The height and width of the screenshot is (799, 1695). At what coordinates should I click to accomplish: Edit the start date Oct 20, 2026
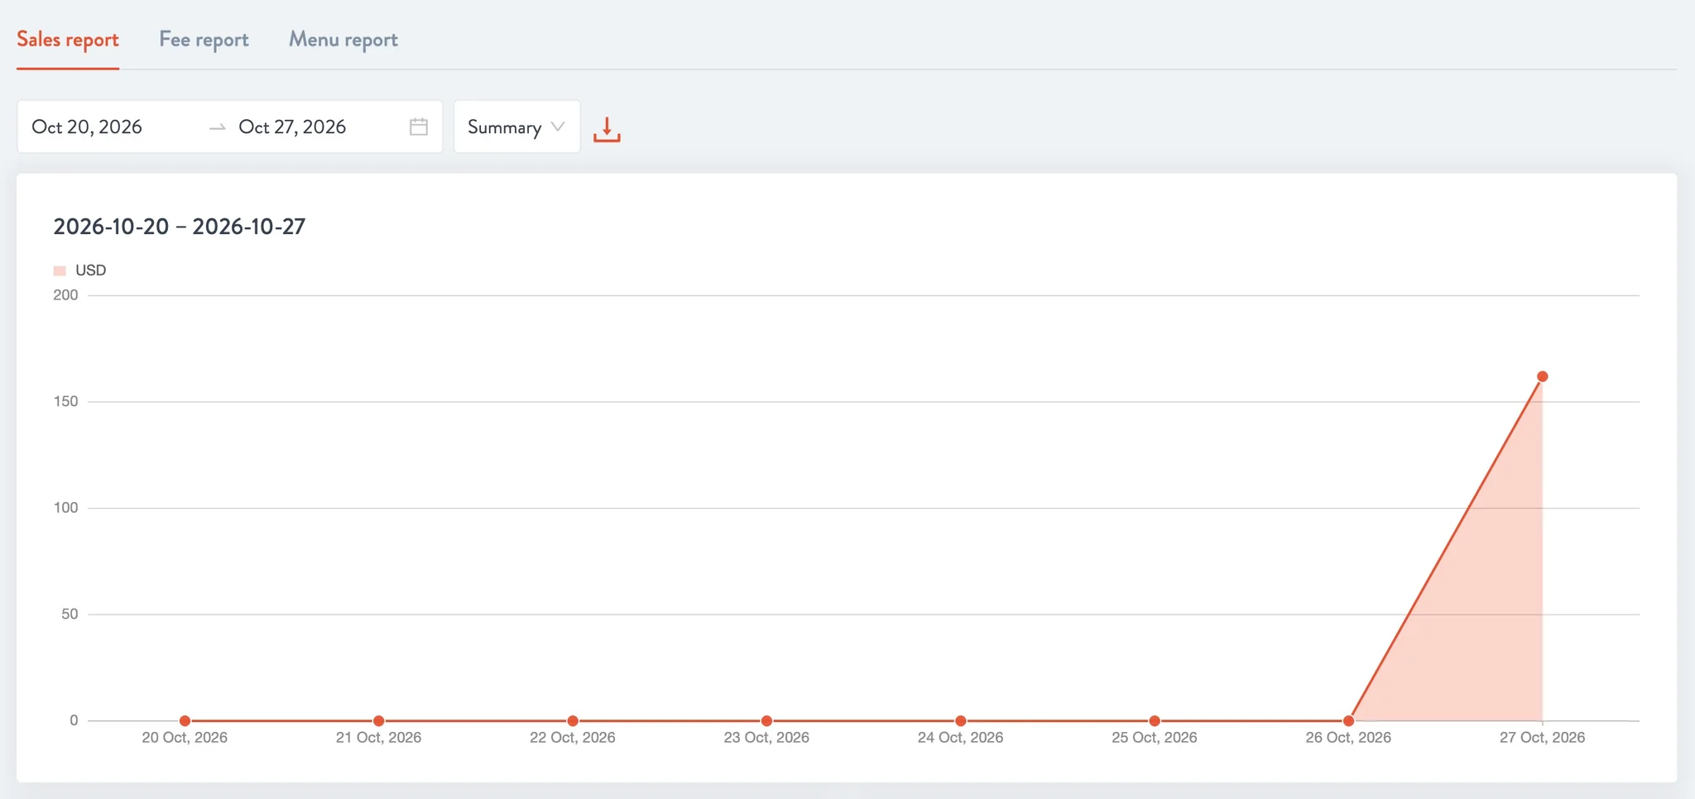tap(87, 127)
